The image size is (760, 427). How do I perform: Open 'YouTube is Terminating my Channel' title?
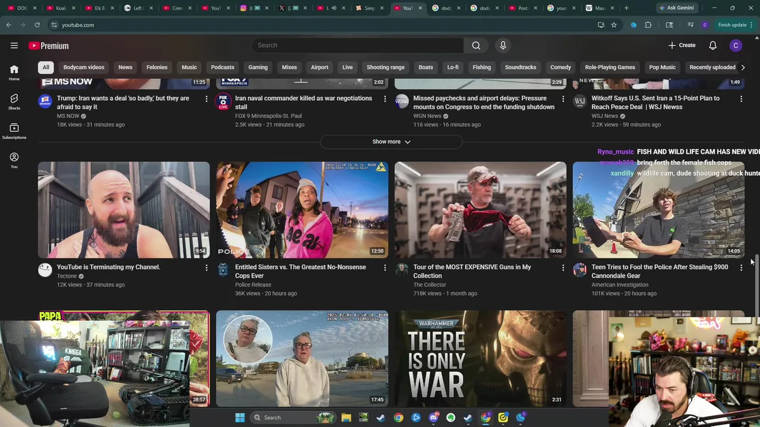click(109, 267)
